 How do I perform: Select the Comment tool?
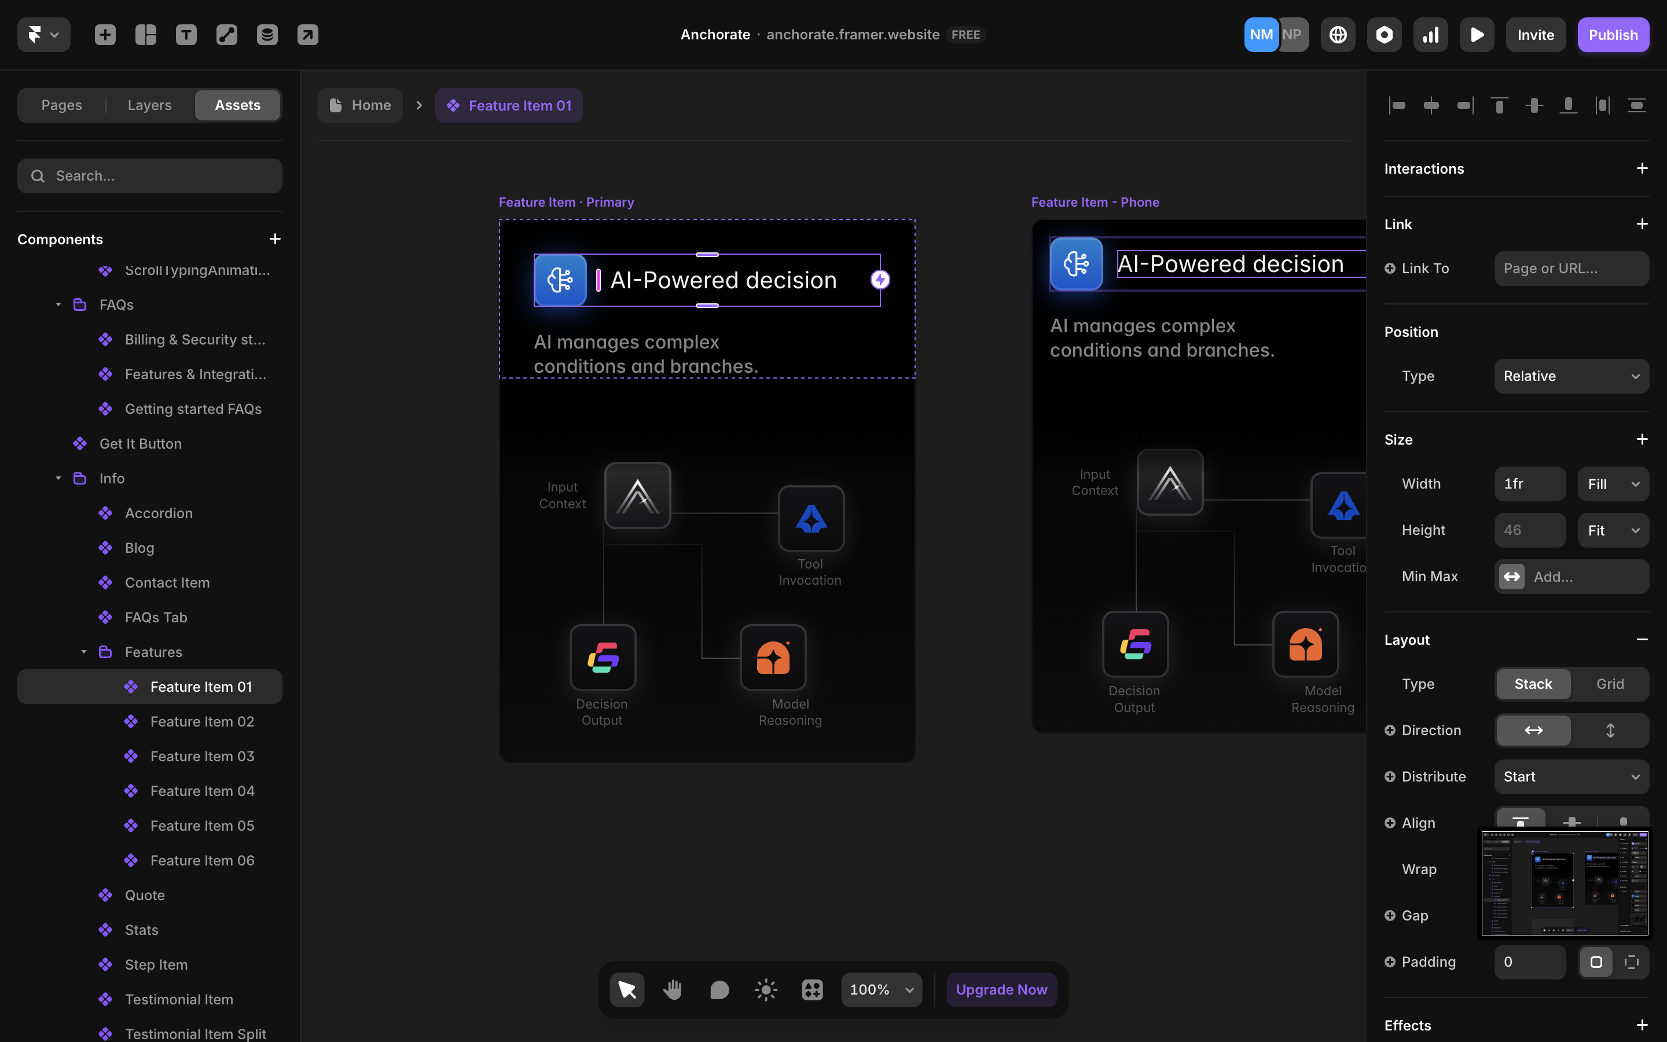pos(719,990)
